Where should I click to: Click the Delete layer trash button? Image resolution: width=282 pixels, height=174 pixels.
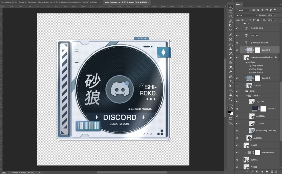[276, 172]
